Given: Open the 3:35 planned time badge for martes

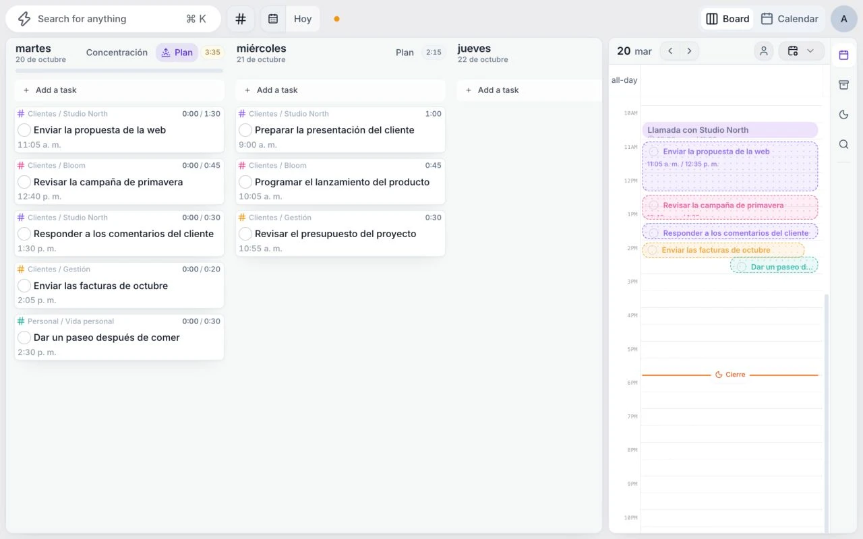Looking at the screenshot, I should pyautogui.click(x=212, y=53).
